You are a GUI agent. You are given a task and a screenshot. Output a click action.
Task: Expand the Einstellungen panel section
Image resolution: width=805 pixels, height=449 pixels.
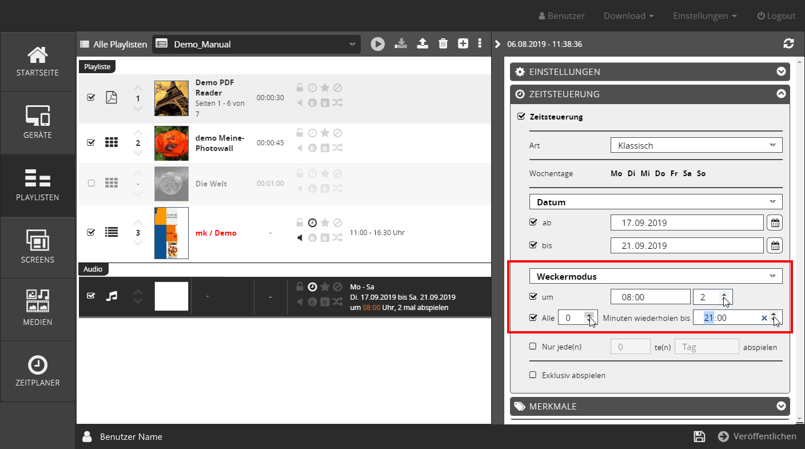pos(649,72)
